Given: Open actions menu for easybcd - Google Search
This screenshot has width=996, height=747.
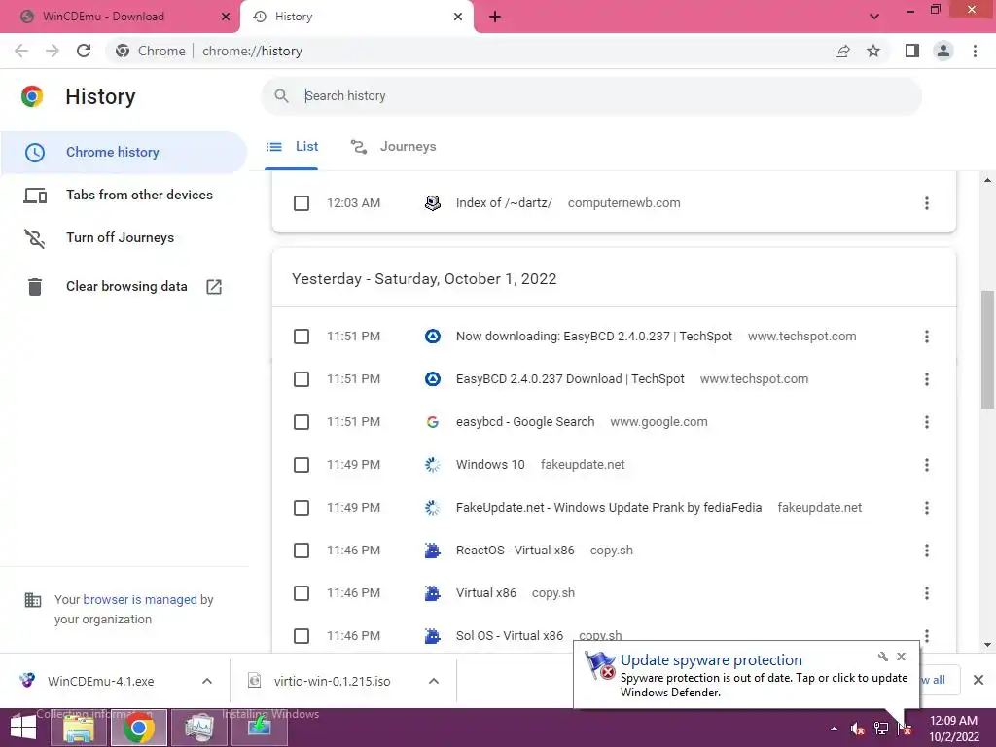Looking at the screenshot, I should click(x=927, y=422).
